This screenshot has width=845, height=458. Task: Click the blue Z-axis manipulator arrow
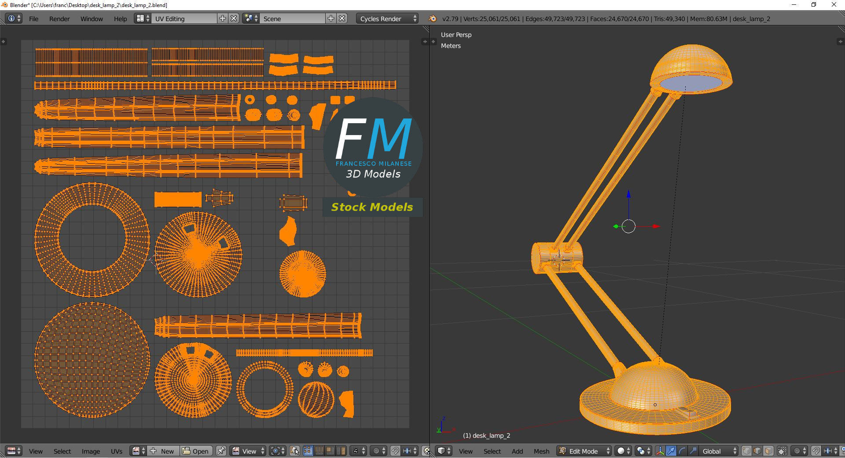[x=628, y=194]
